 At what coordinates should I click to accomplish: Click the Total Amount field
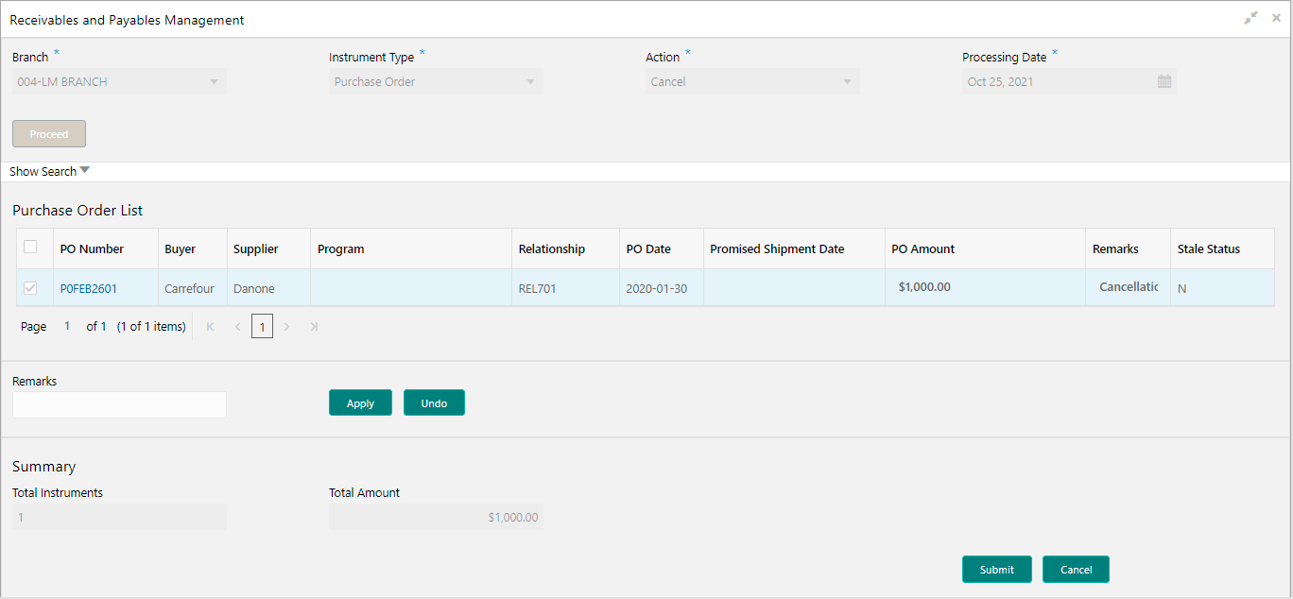436,517
